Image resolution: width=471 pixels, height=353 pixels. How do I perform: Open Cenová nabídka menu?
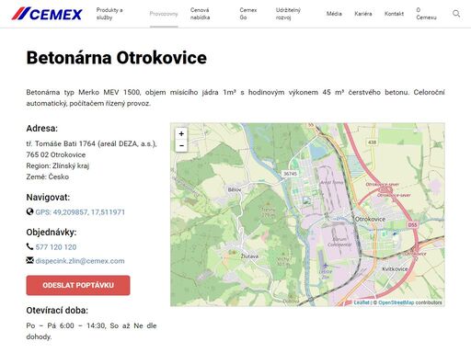click(x=201, y=14)
